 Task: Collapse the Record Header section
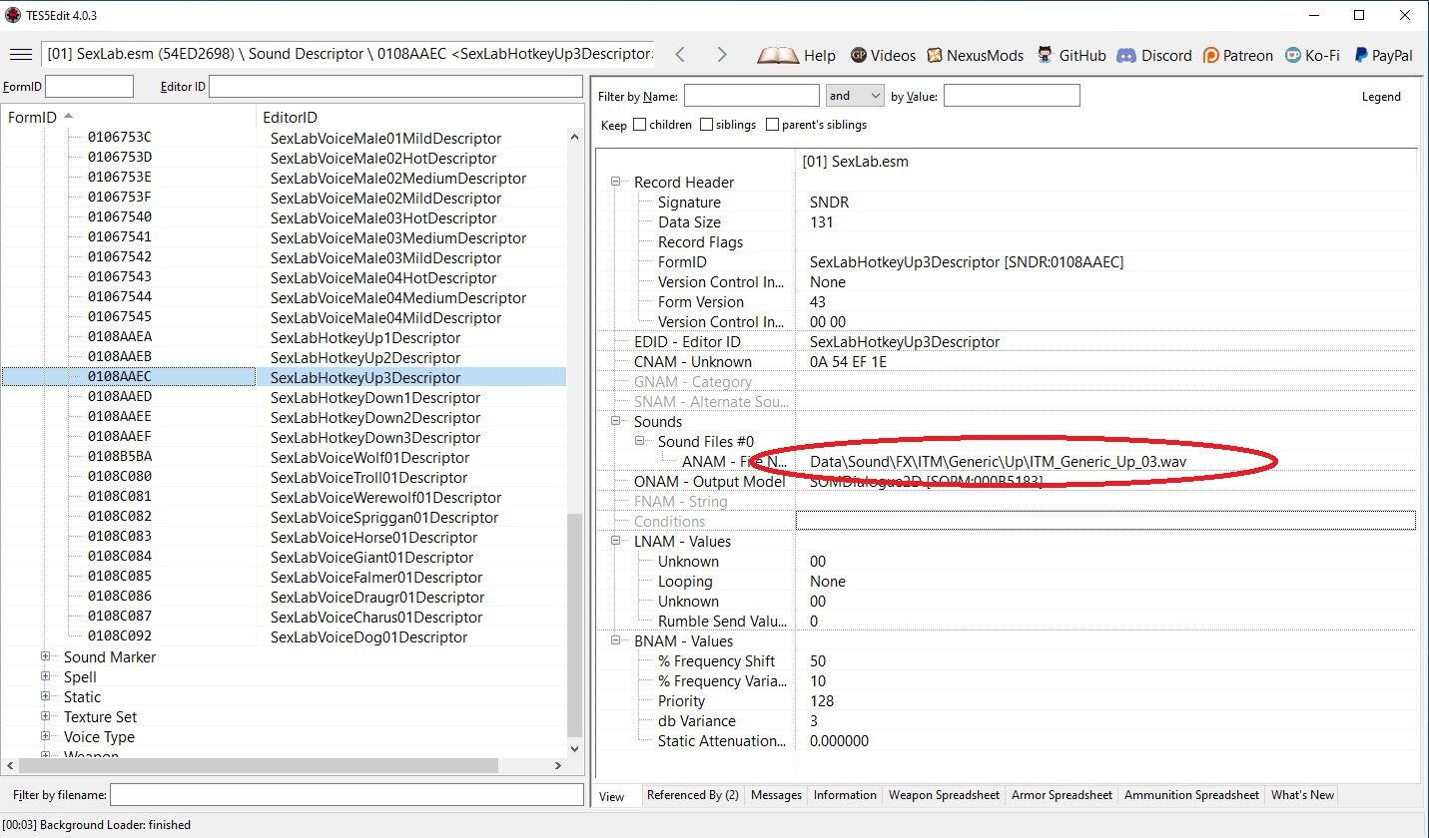click(616, 182)
